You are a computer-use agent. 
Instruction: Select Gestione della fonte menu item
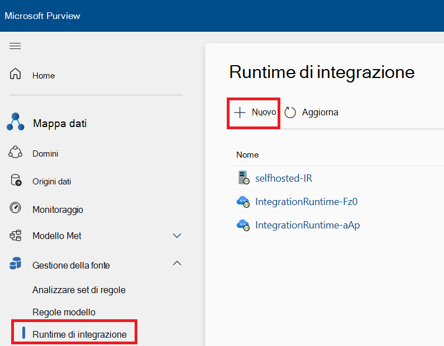(x=71, y=265)
